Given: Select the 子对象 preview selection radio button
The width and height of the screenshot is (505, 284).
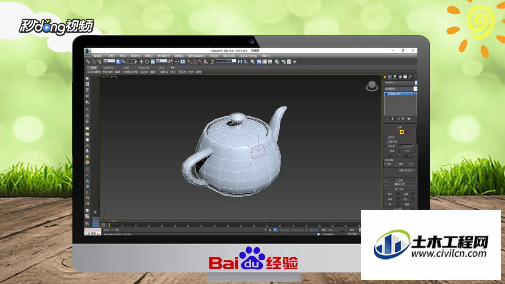Looking at the screenshot, I should (395, 164).
